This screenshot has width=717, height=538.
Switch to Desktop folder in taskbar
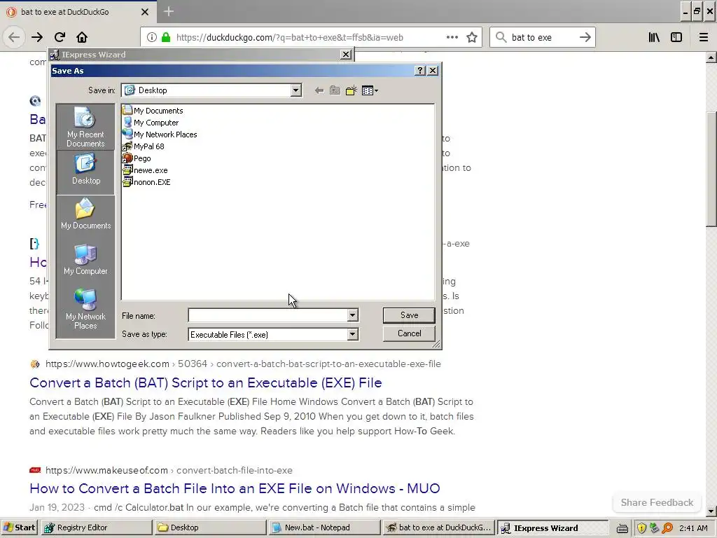(x=210, y=527)
